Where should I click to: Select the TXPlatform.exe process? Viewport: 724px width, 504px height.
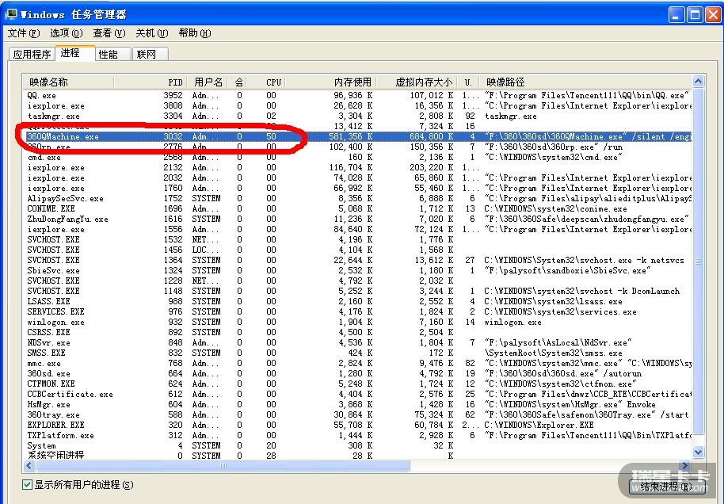(357, 435)
